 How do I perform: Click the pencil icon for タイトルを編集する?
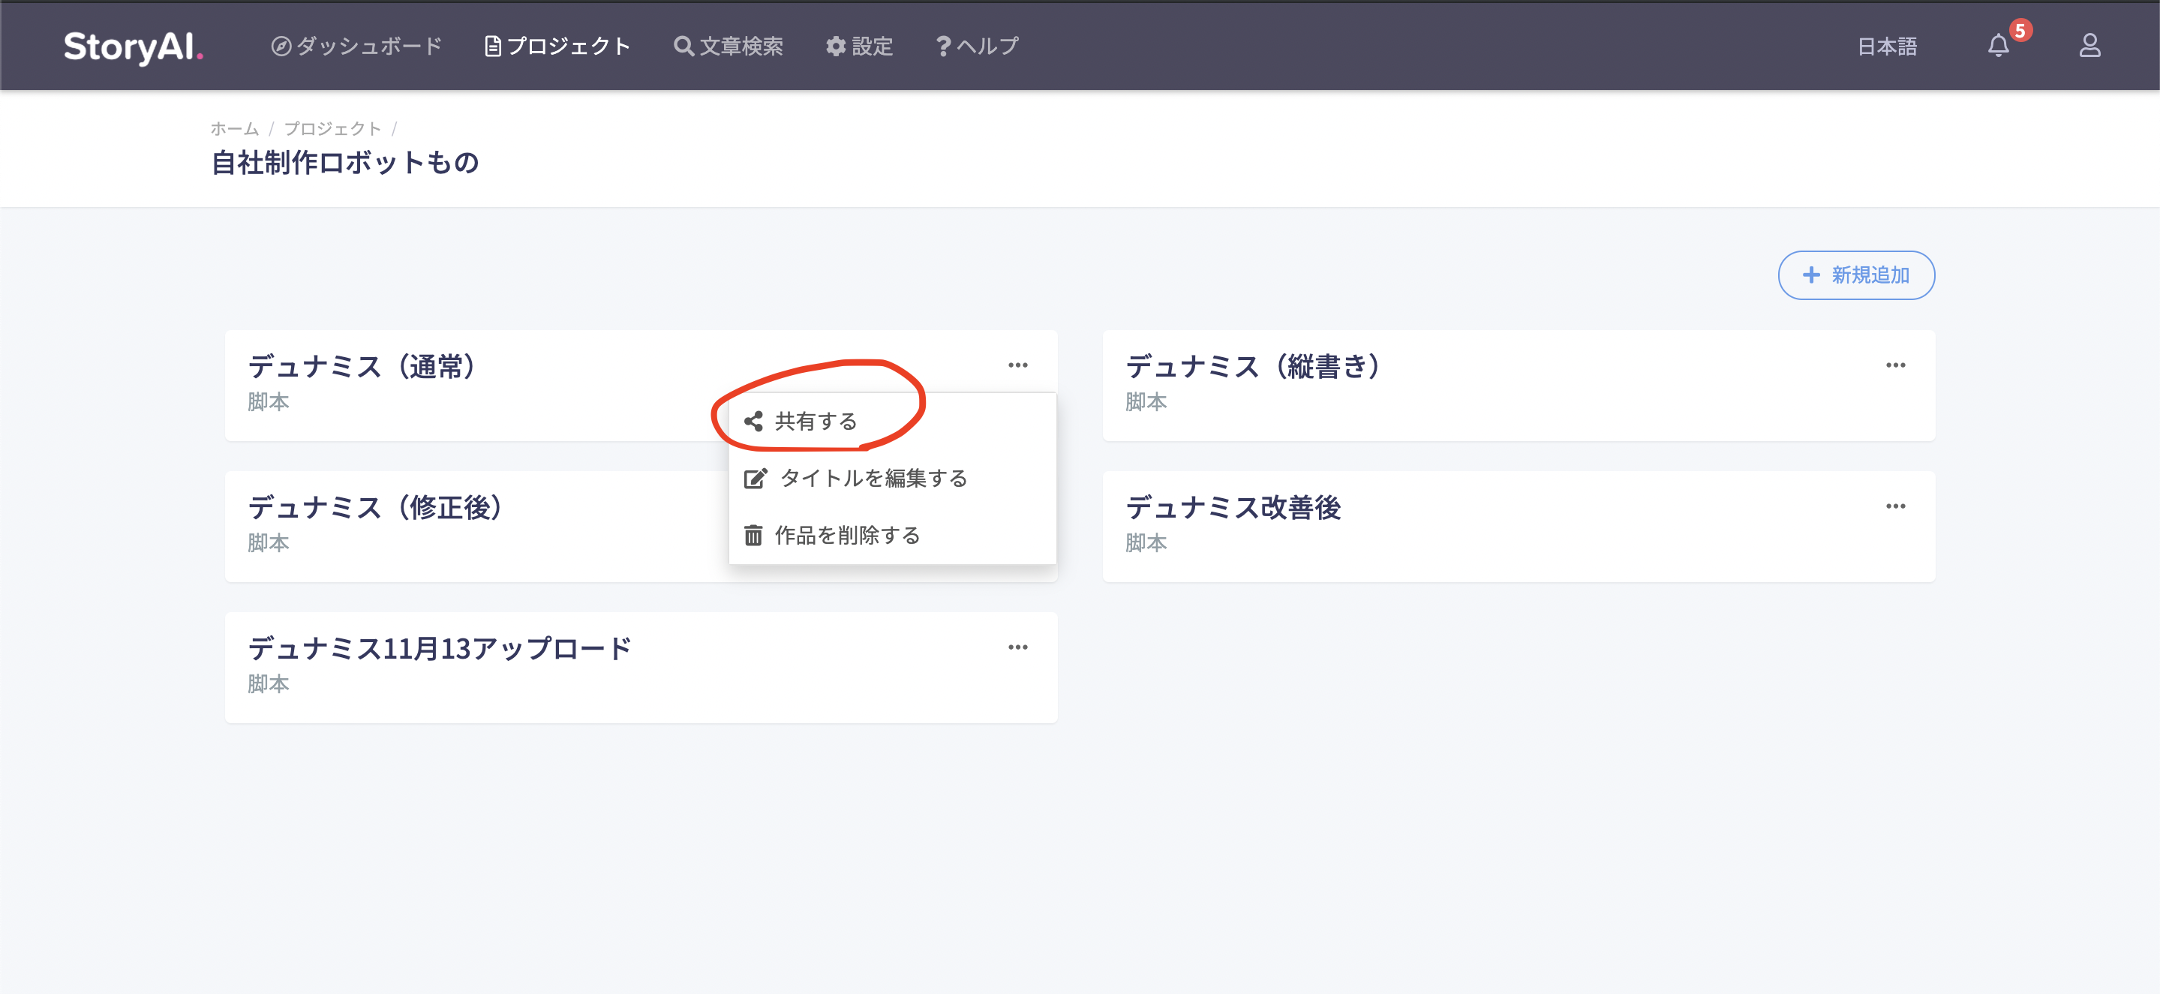756,478
